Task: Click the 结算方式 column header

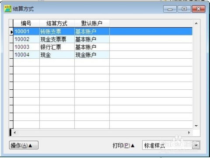Action: pos(57,23)
